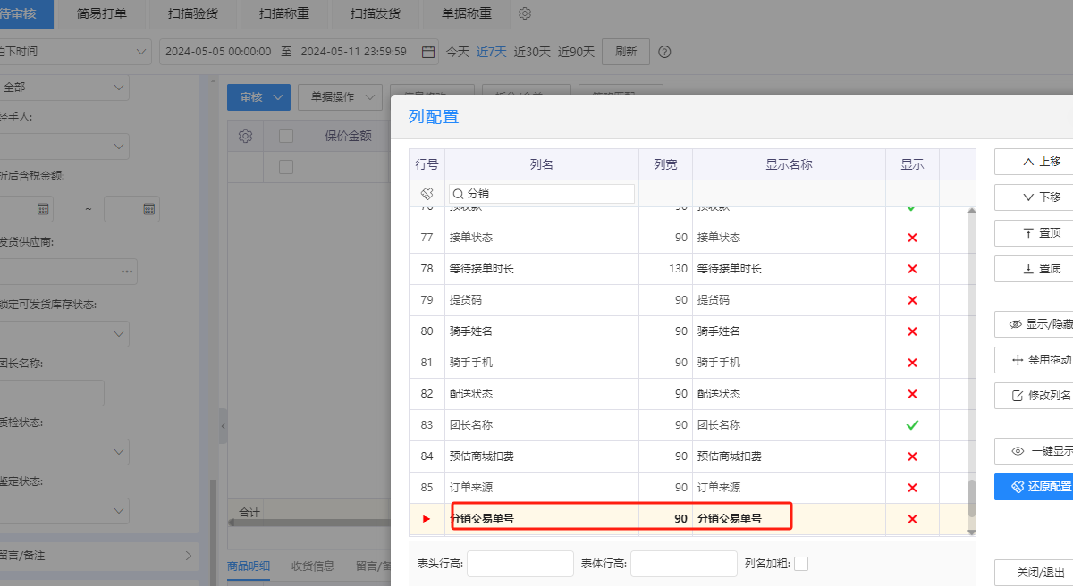Click the 表头行高 input field
The width and height of the screenshot is (1073, 586).
click(x=520, y=564)
